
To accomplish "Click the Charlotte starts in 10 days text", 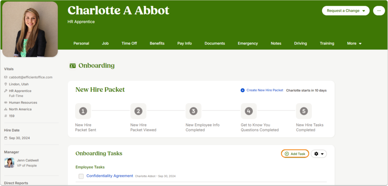I will 306,91.
